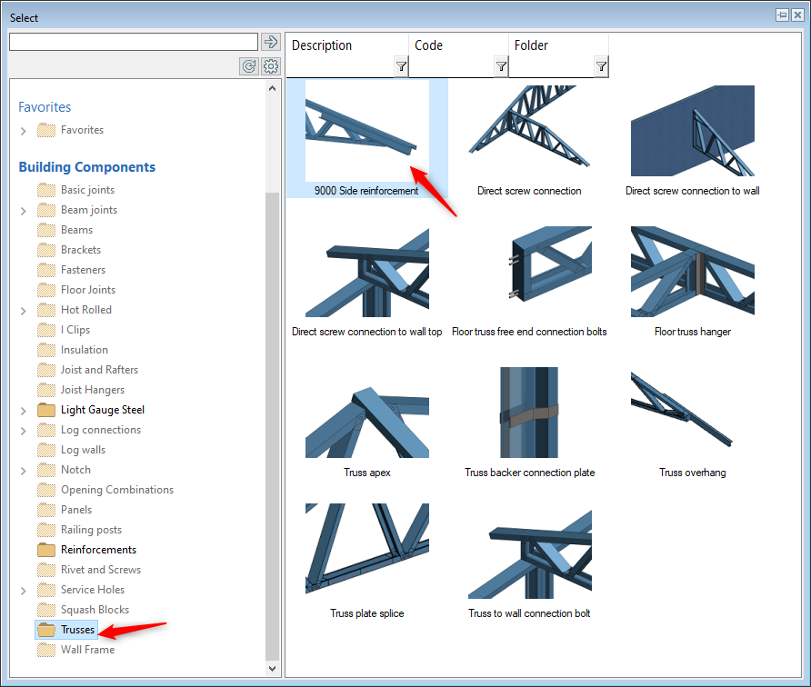Choose Truss plate splice component

367,554
